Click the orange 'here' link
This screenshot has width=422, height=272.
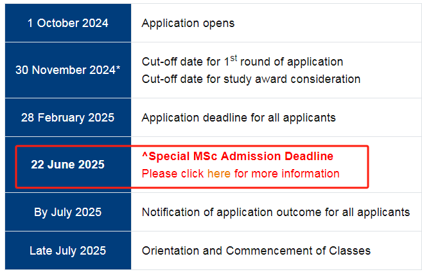tap(219, 174)
